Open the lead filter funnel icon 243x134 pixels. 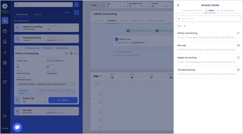(77, 13)
